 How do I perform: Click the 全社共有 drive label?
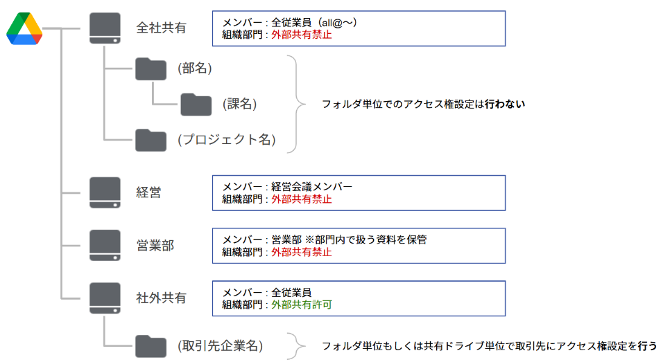tap(161, 28)
